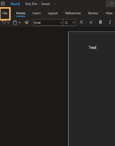Click the Word app name link
The width and height of the screenshot is (115, 146).
coord(15,4)
